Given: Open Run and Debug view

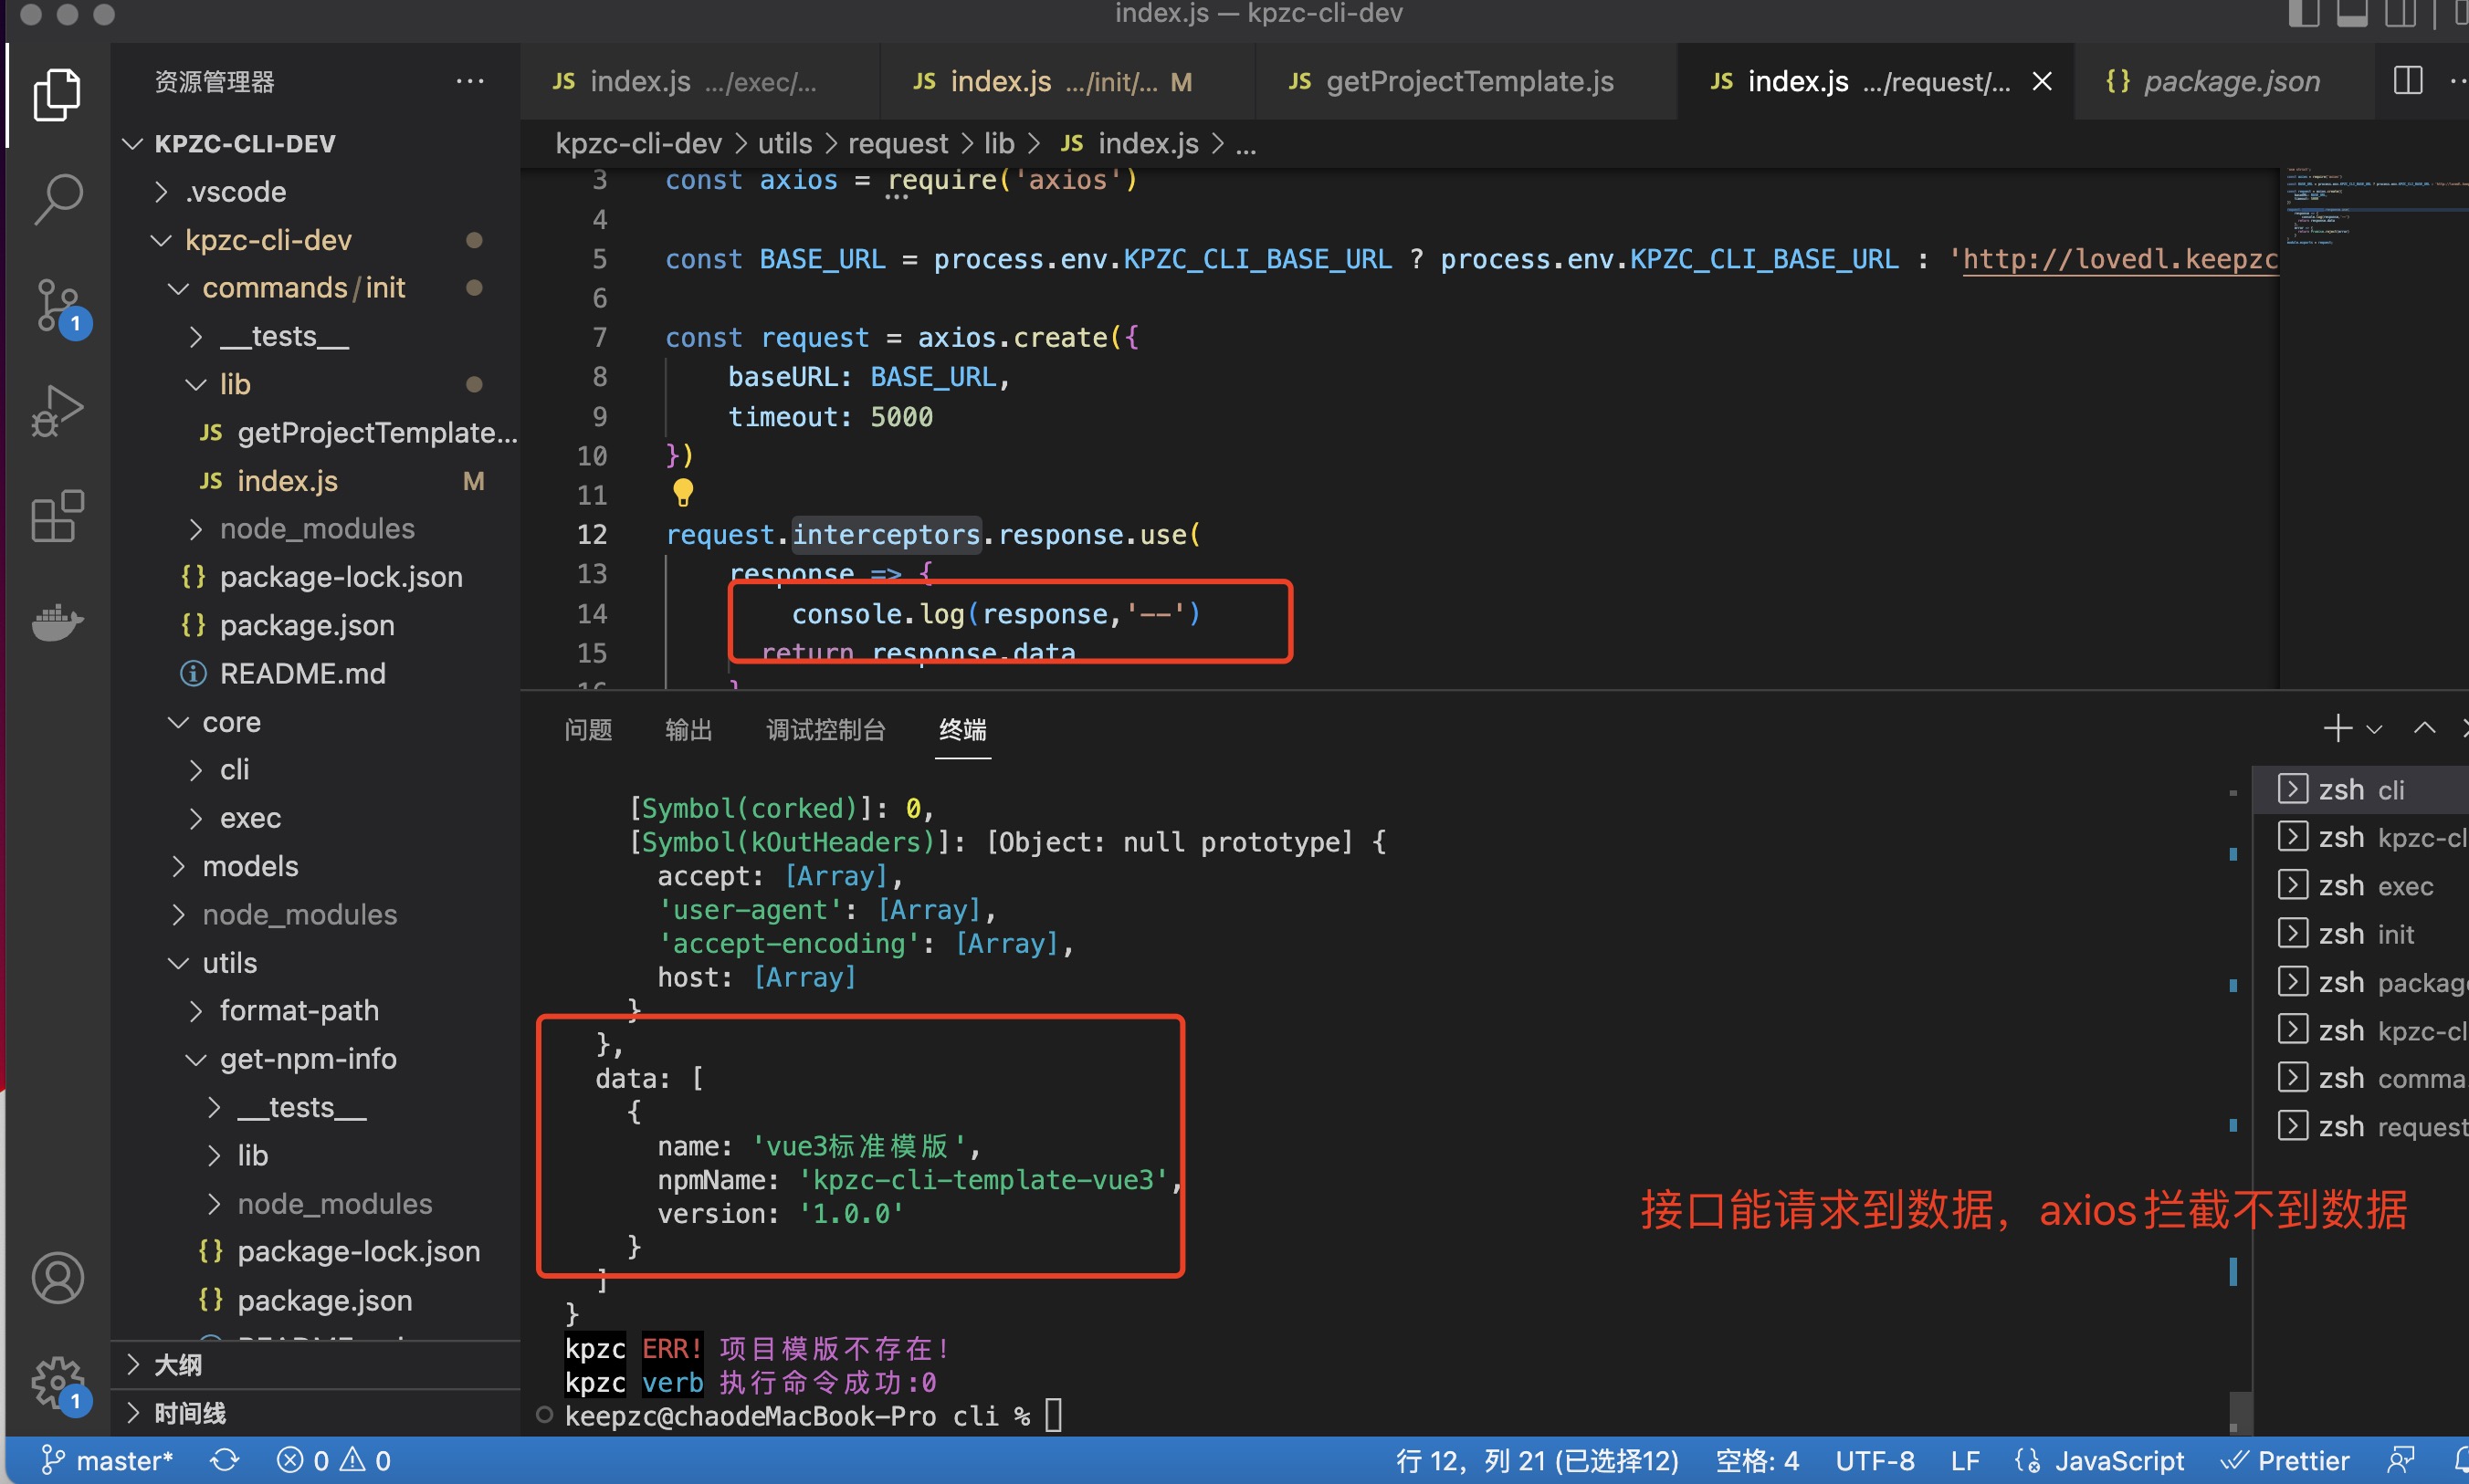Looking at the screenshot, I should point(57,411).
